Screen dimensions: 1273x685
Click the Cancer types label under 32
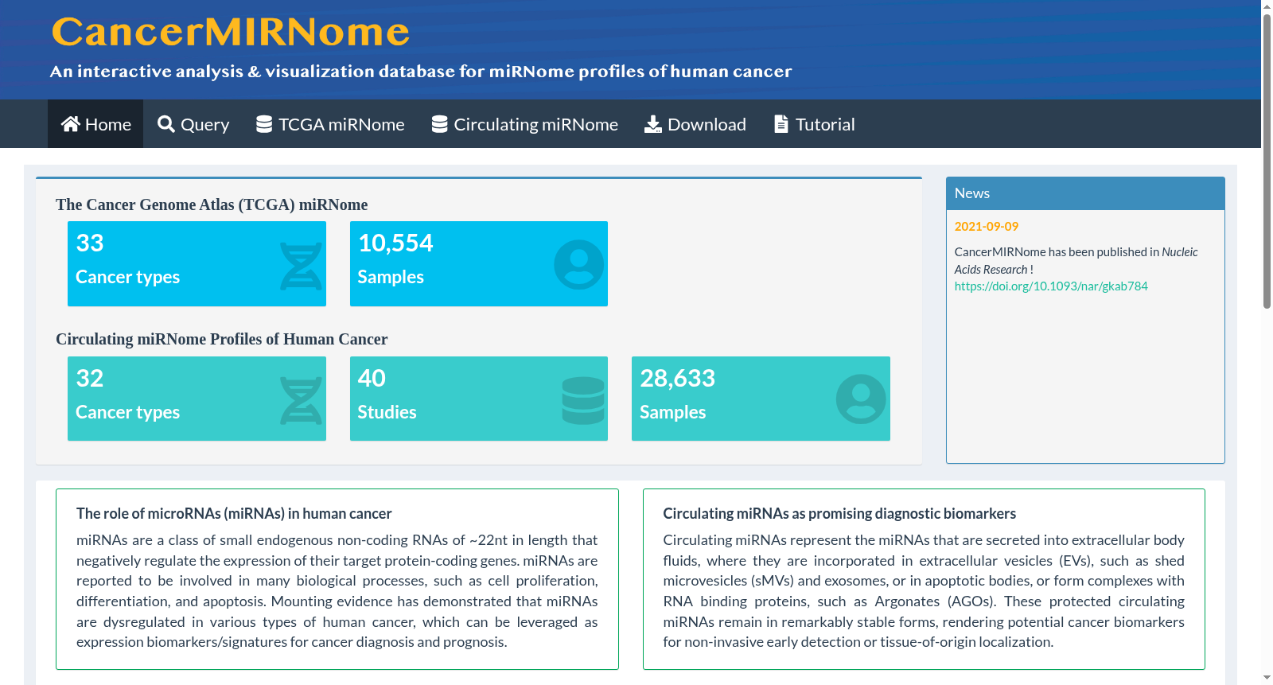pyautogui.click(x=127, y=412)
